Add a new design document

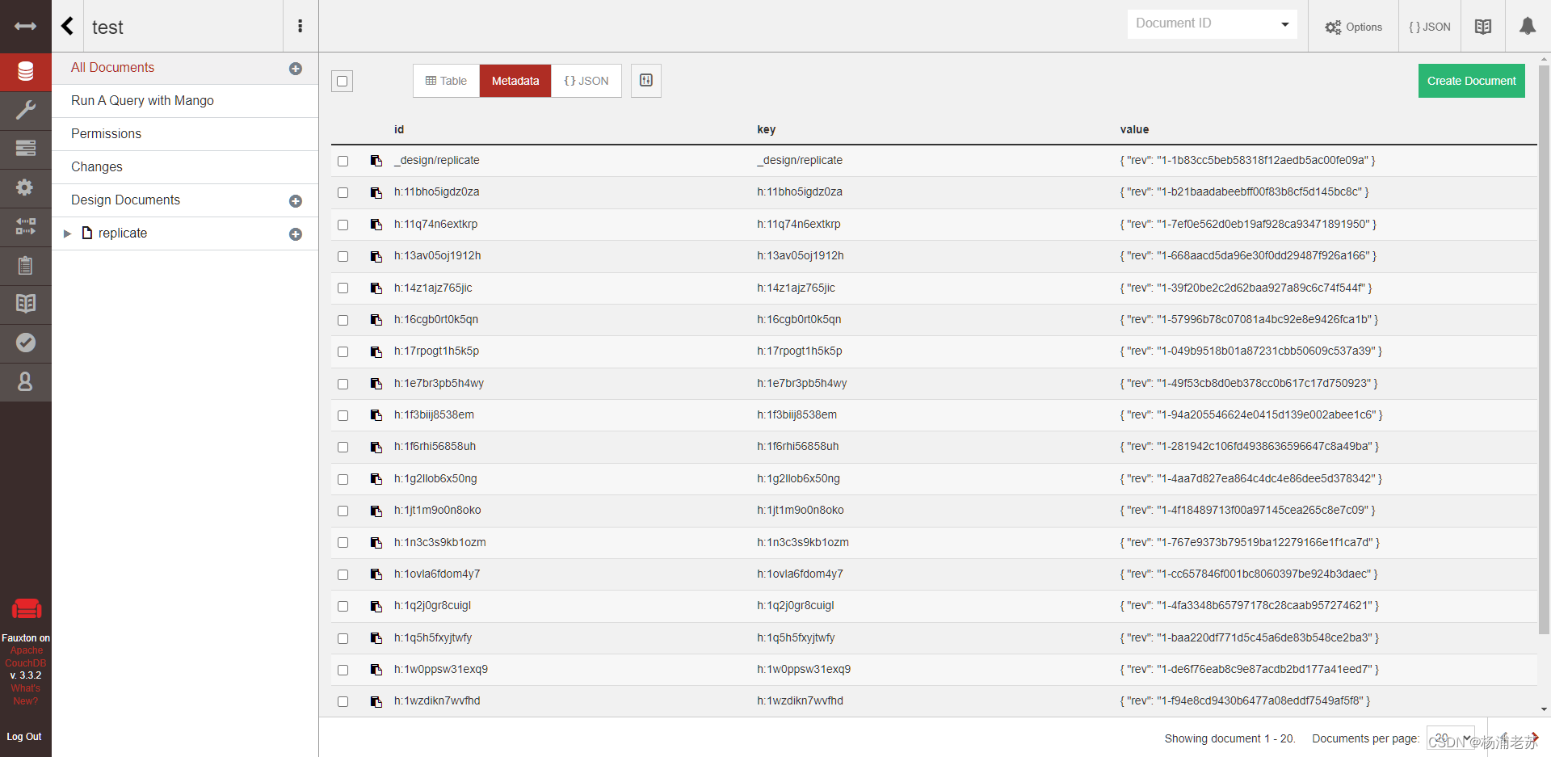pyautogui.click(x=296, y=201)
